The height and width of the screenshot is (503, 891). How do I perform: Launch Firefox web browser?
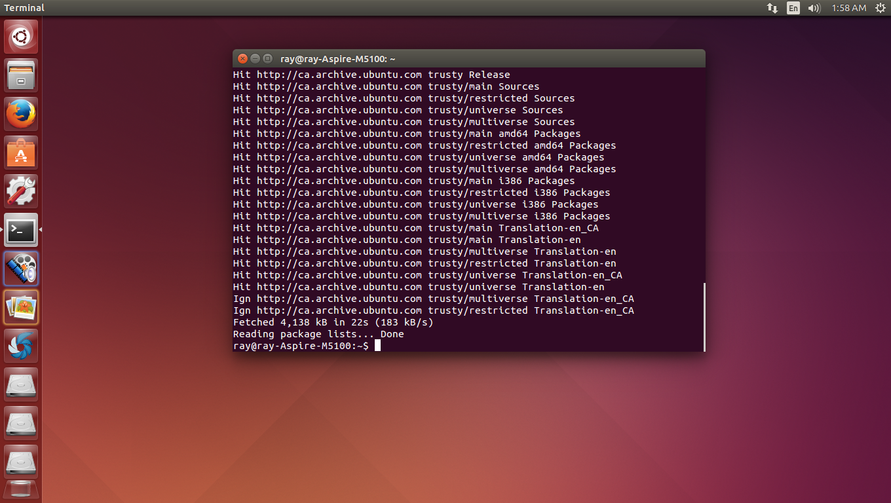tap(21, 114)
